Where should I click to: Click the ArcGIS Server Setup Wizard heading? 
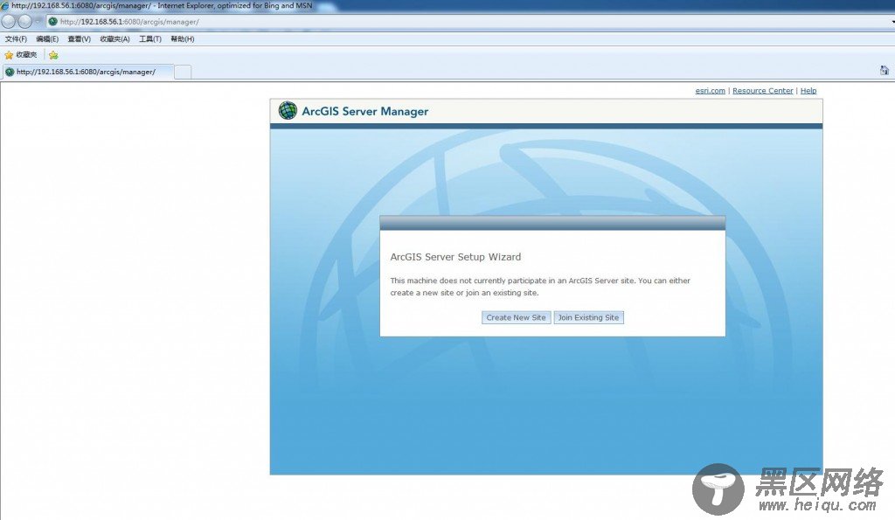coord(455,257)
